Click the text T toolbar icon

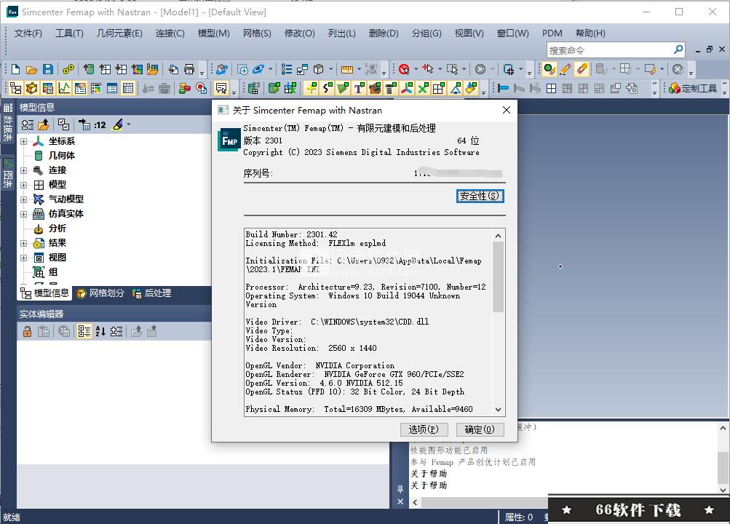point(359,88)
